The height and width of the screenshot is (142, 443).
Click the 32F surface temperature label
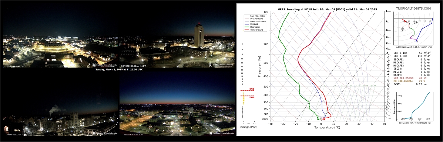tap(323, 120)
